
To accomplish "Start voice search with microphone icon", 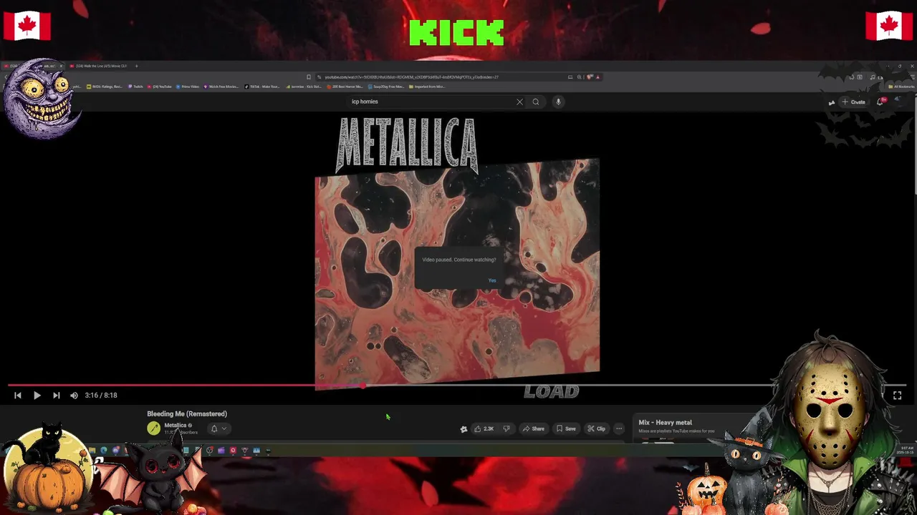I will tap(558, 102).
